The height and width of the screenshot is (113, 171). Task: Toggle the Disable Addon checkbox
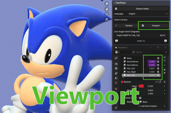pyautogui.click(x=116, y=9)
